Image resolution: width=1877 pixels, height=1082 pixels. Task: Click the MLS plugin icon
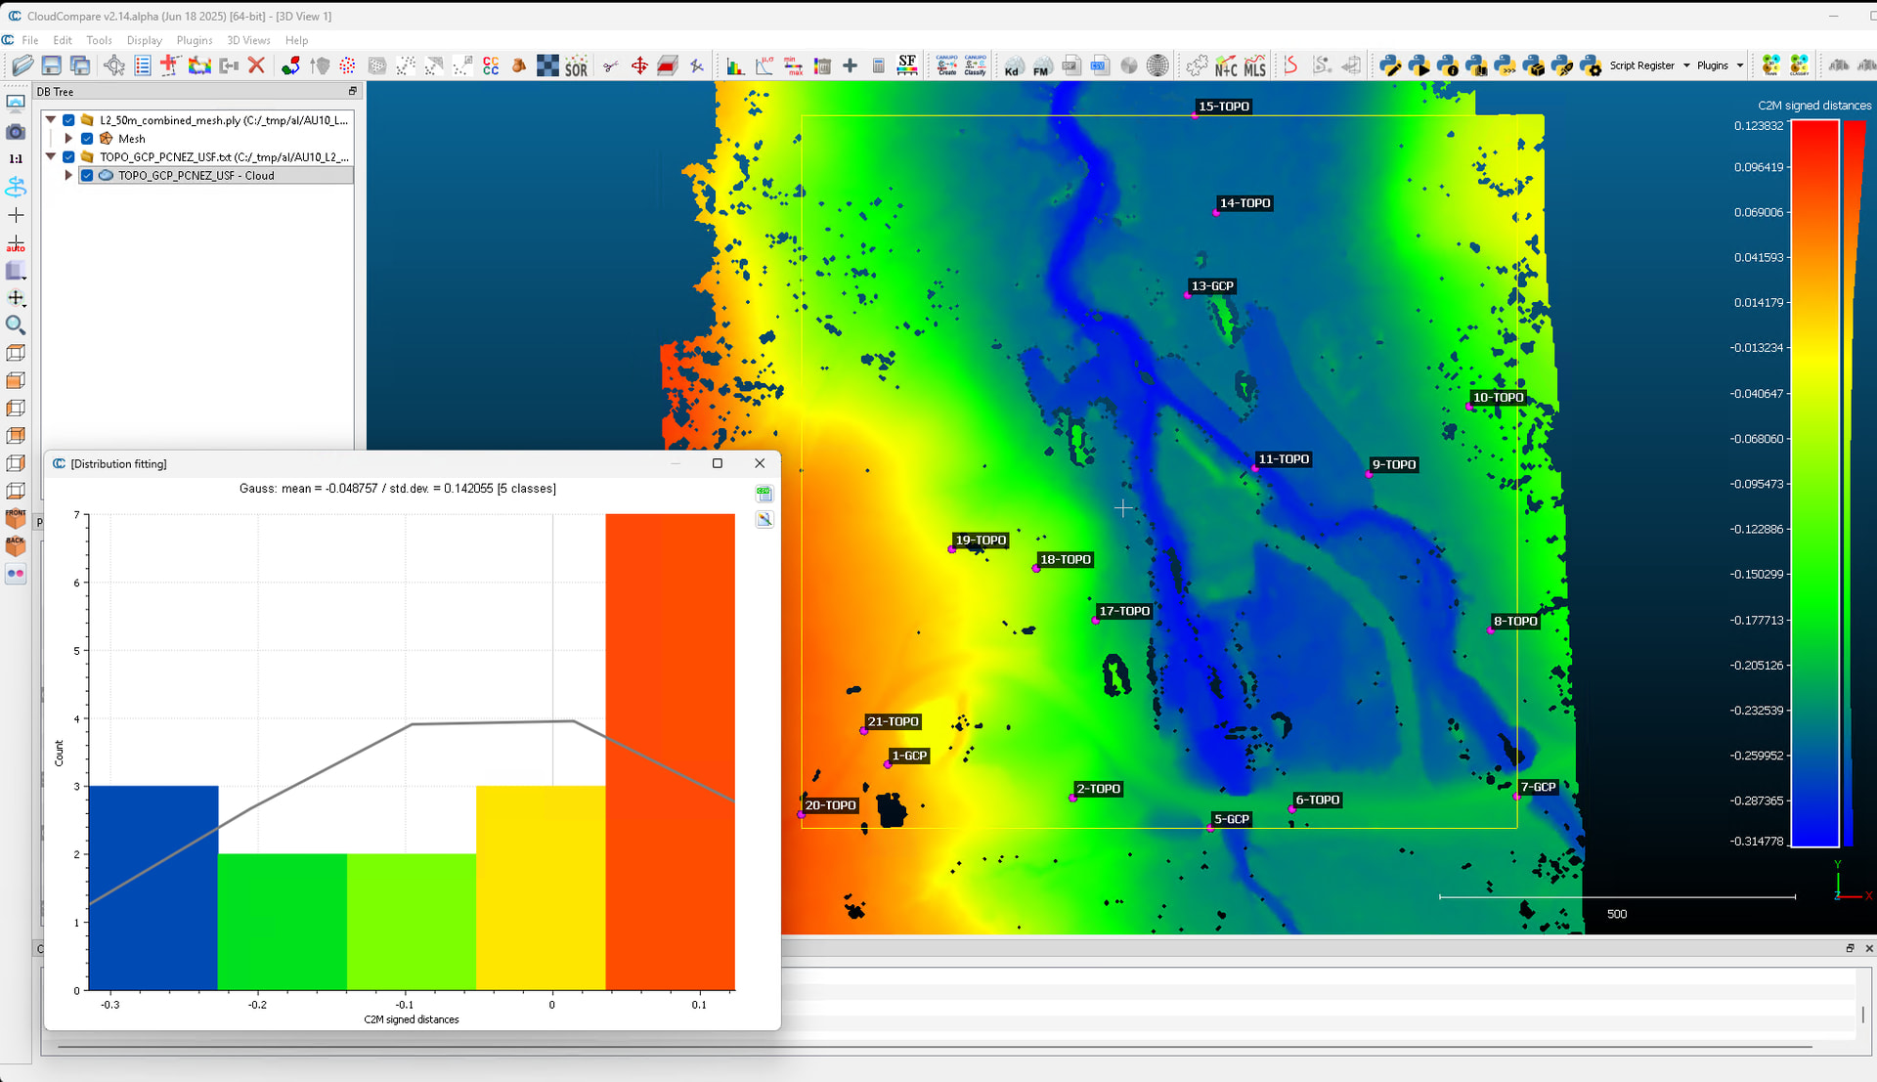point(1255,65)
